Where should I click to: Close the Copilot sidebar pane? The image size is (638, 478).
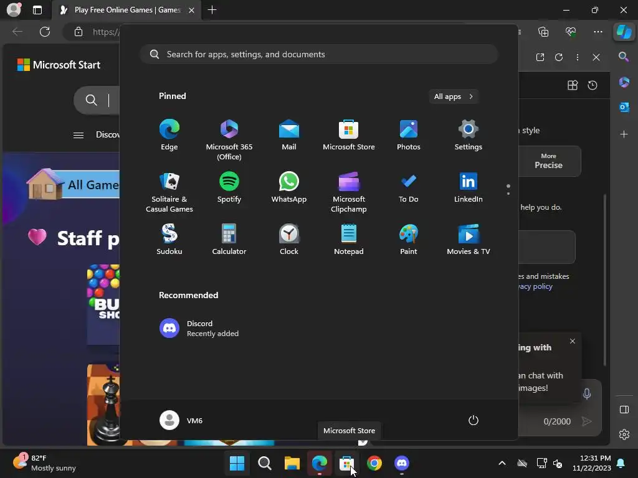click(x=596, y=57)
